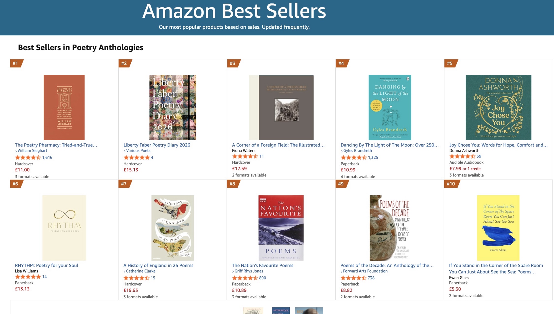The height and width of the screenshot is (314, 554).
Task: Open the 1,616 reviews count link
Action: pos(47,157)
